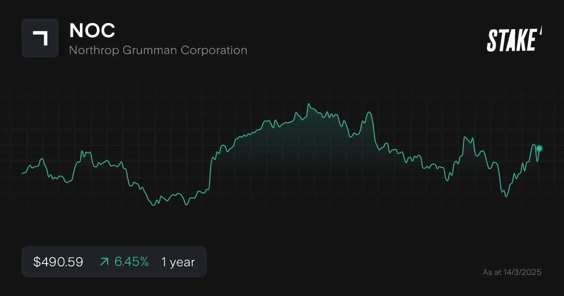Click the highest peak of the price chart
The image size is (564, 296).
coord(309,103)
